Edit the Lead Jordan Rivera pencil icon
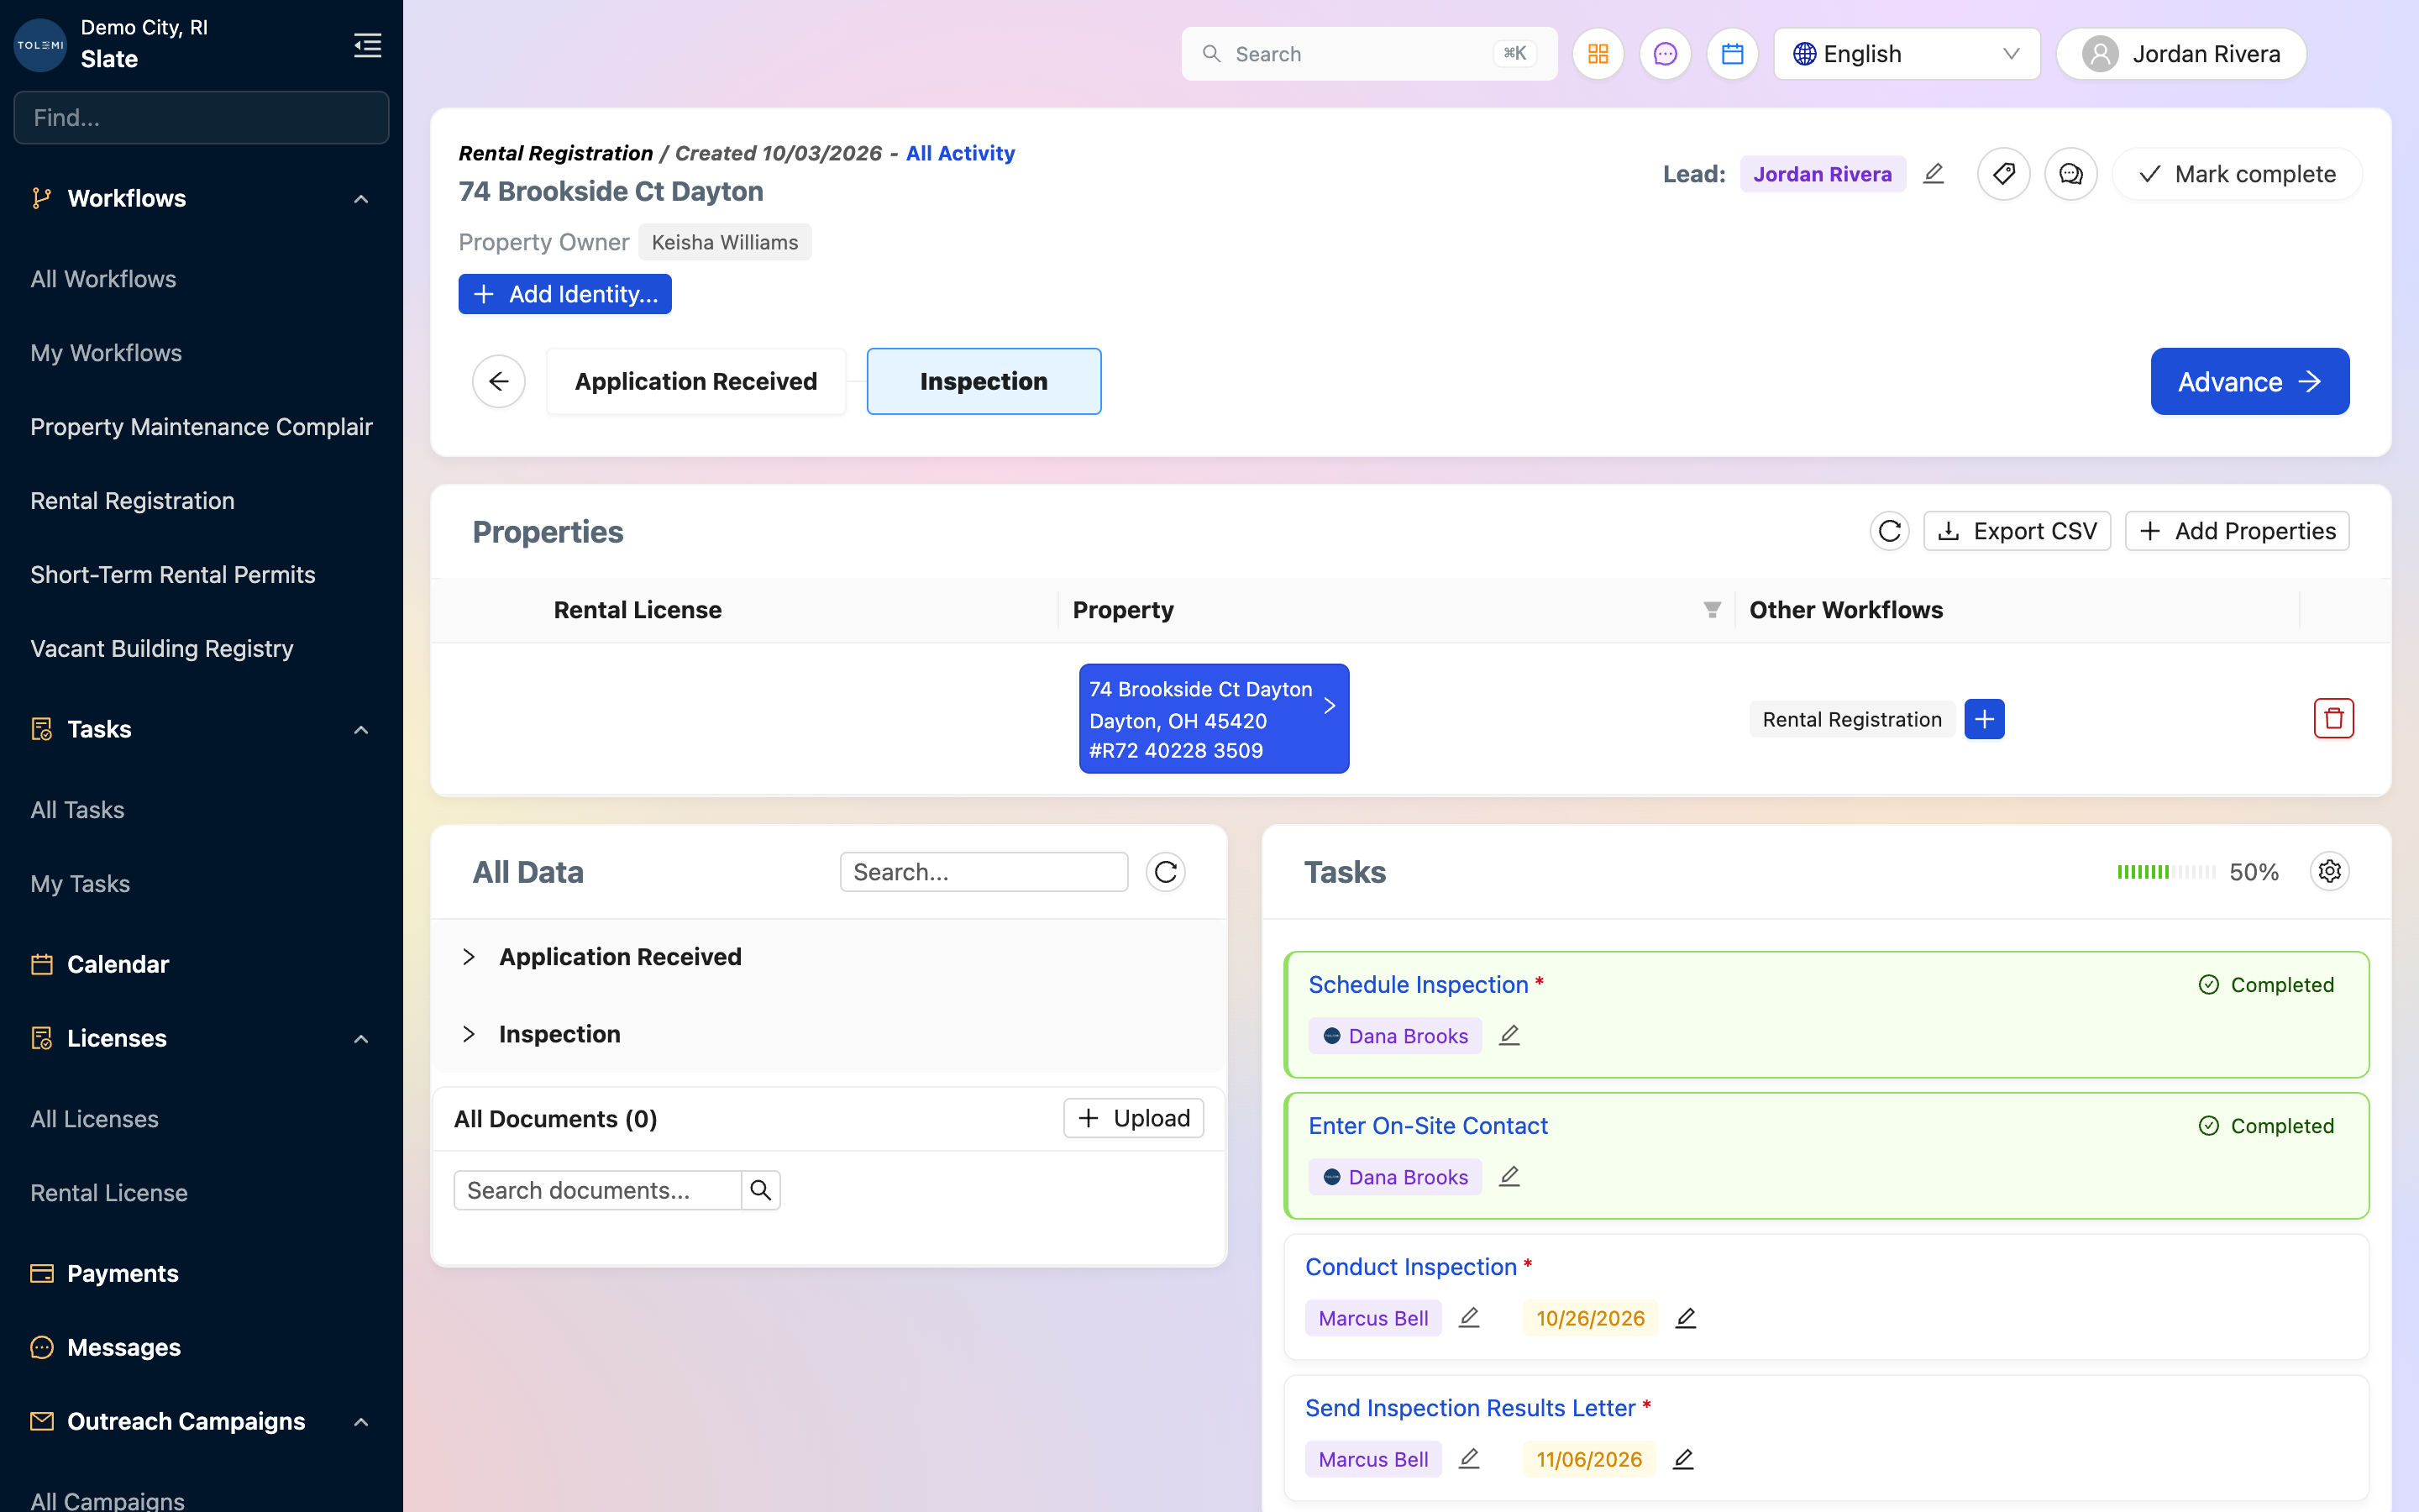Viewport: 2419px width, 1512px height. click(1934, 174)
